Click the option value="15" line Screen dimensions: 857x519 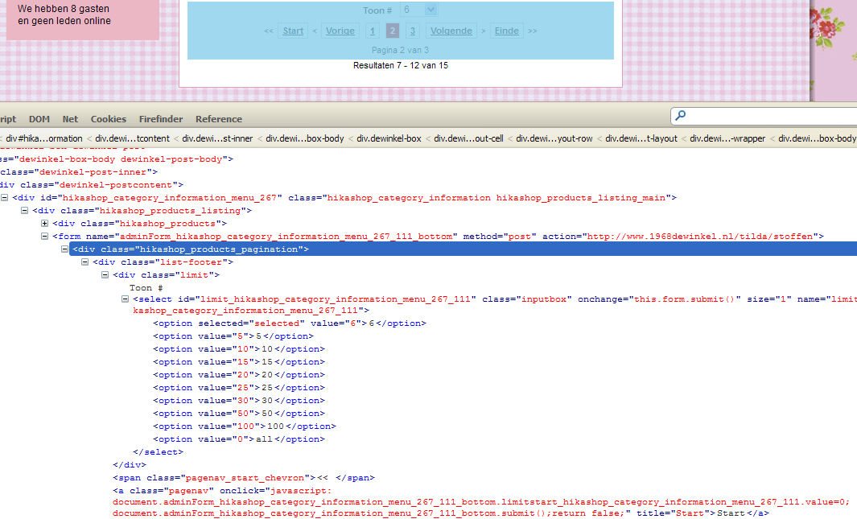coord(239,361)
